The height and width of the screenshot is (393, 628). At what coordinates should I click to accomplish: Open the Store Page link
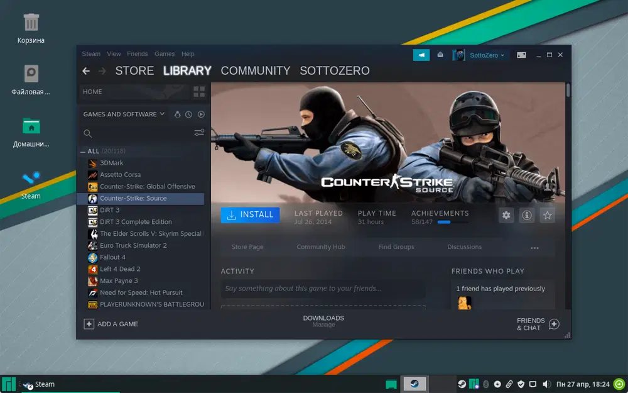click(x=247, y=247)
